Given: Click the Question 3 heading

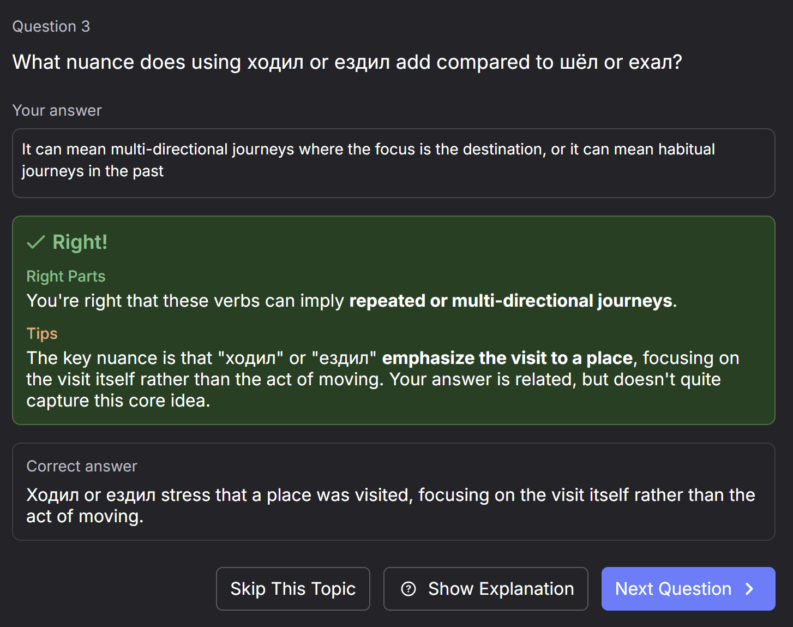Looking at the screenshot, I should coord(51,26).
